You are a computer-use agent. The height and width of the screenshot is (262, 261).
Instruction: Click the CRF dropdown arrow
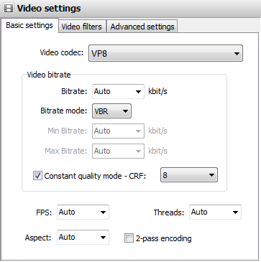211,175
